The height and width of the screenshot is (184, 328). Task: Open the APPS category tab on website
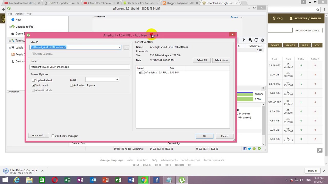point(305,45)
